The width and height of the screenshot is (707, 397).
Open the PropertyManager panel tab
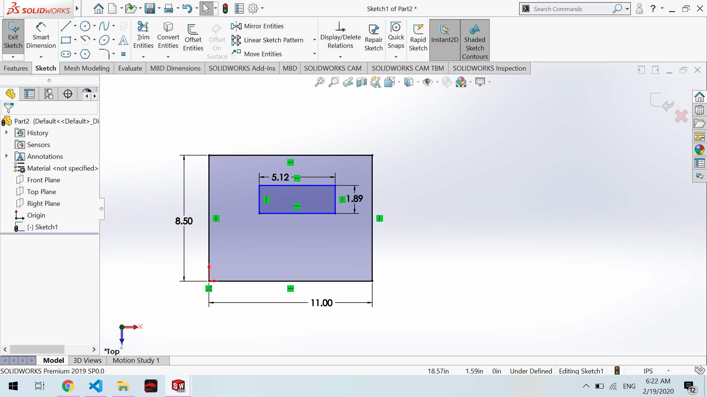pyautogui.click(x=29, y=94)
